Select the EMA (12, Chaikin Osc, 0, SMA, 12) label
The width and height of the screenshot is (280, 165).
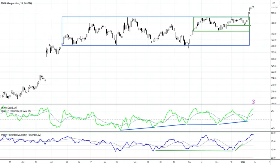(16, 111)
